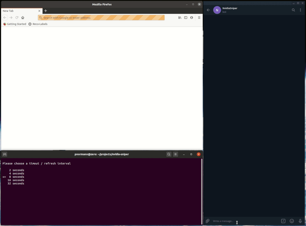
Task: Open the bot commands slash icon
Action: 283,221
